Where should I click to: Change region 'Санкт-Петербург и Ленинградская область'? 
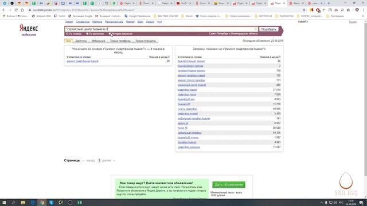233,34
